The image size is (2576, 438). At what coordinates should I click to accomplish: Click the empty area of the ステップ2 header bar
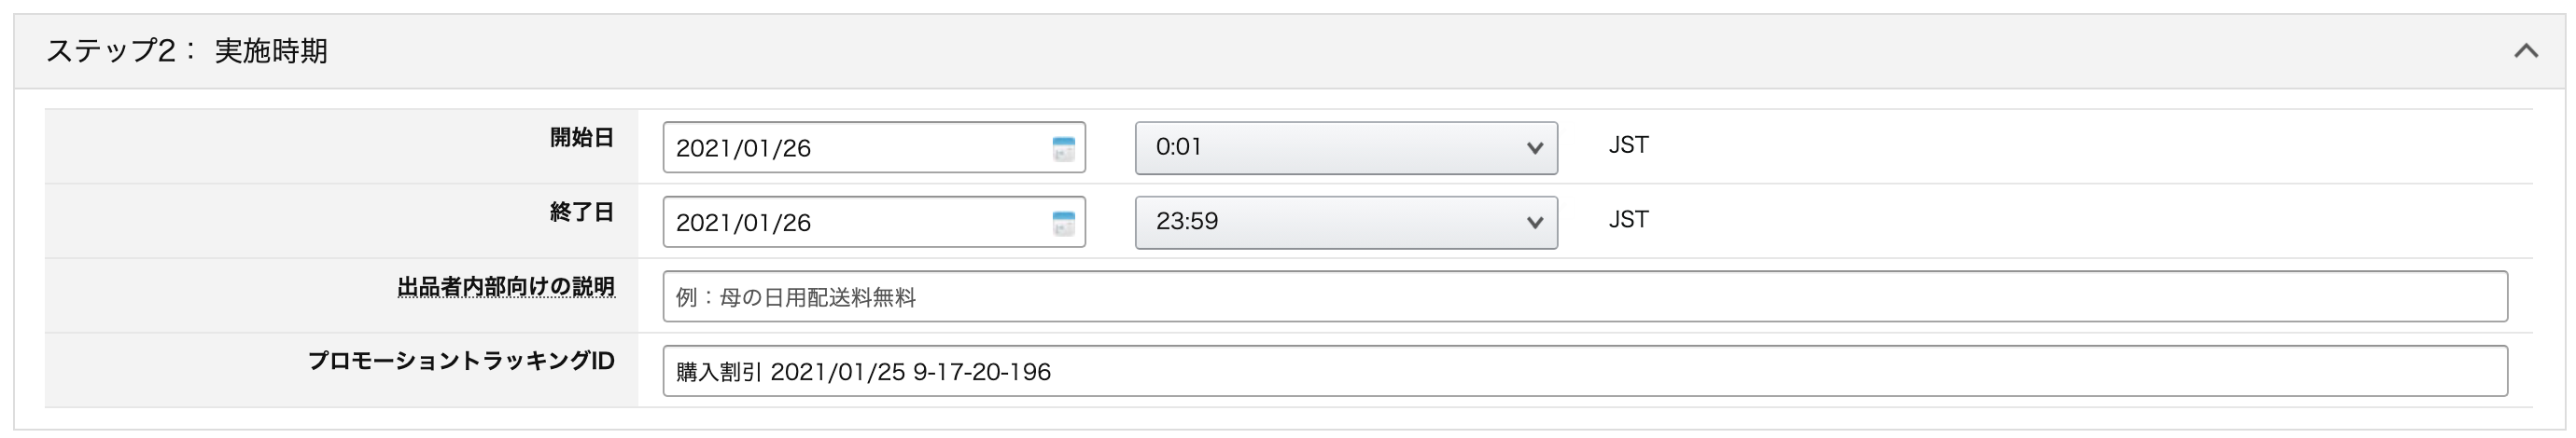1400,51
